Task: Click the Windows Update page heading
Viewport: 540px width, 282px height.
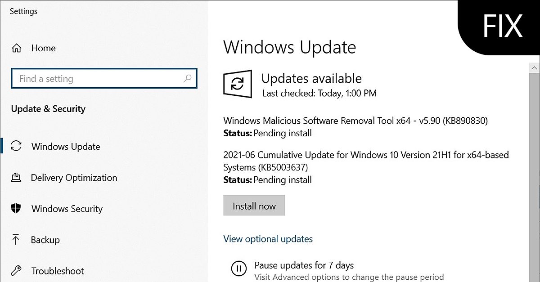Action: 289,47
